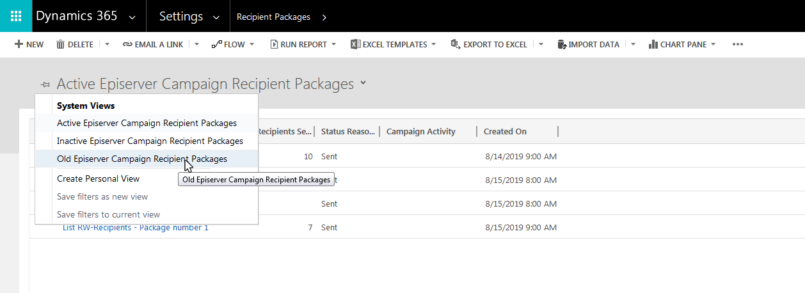Click the New record plus icon
This screenshot has height=293, width=805.
coord(19,45)
